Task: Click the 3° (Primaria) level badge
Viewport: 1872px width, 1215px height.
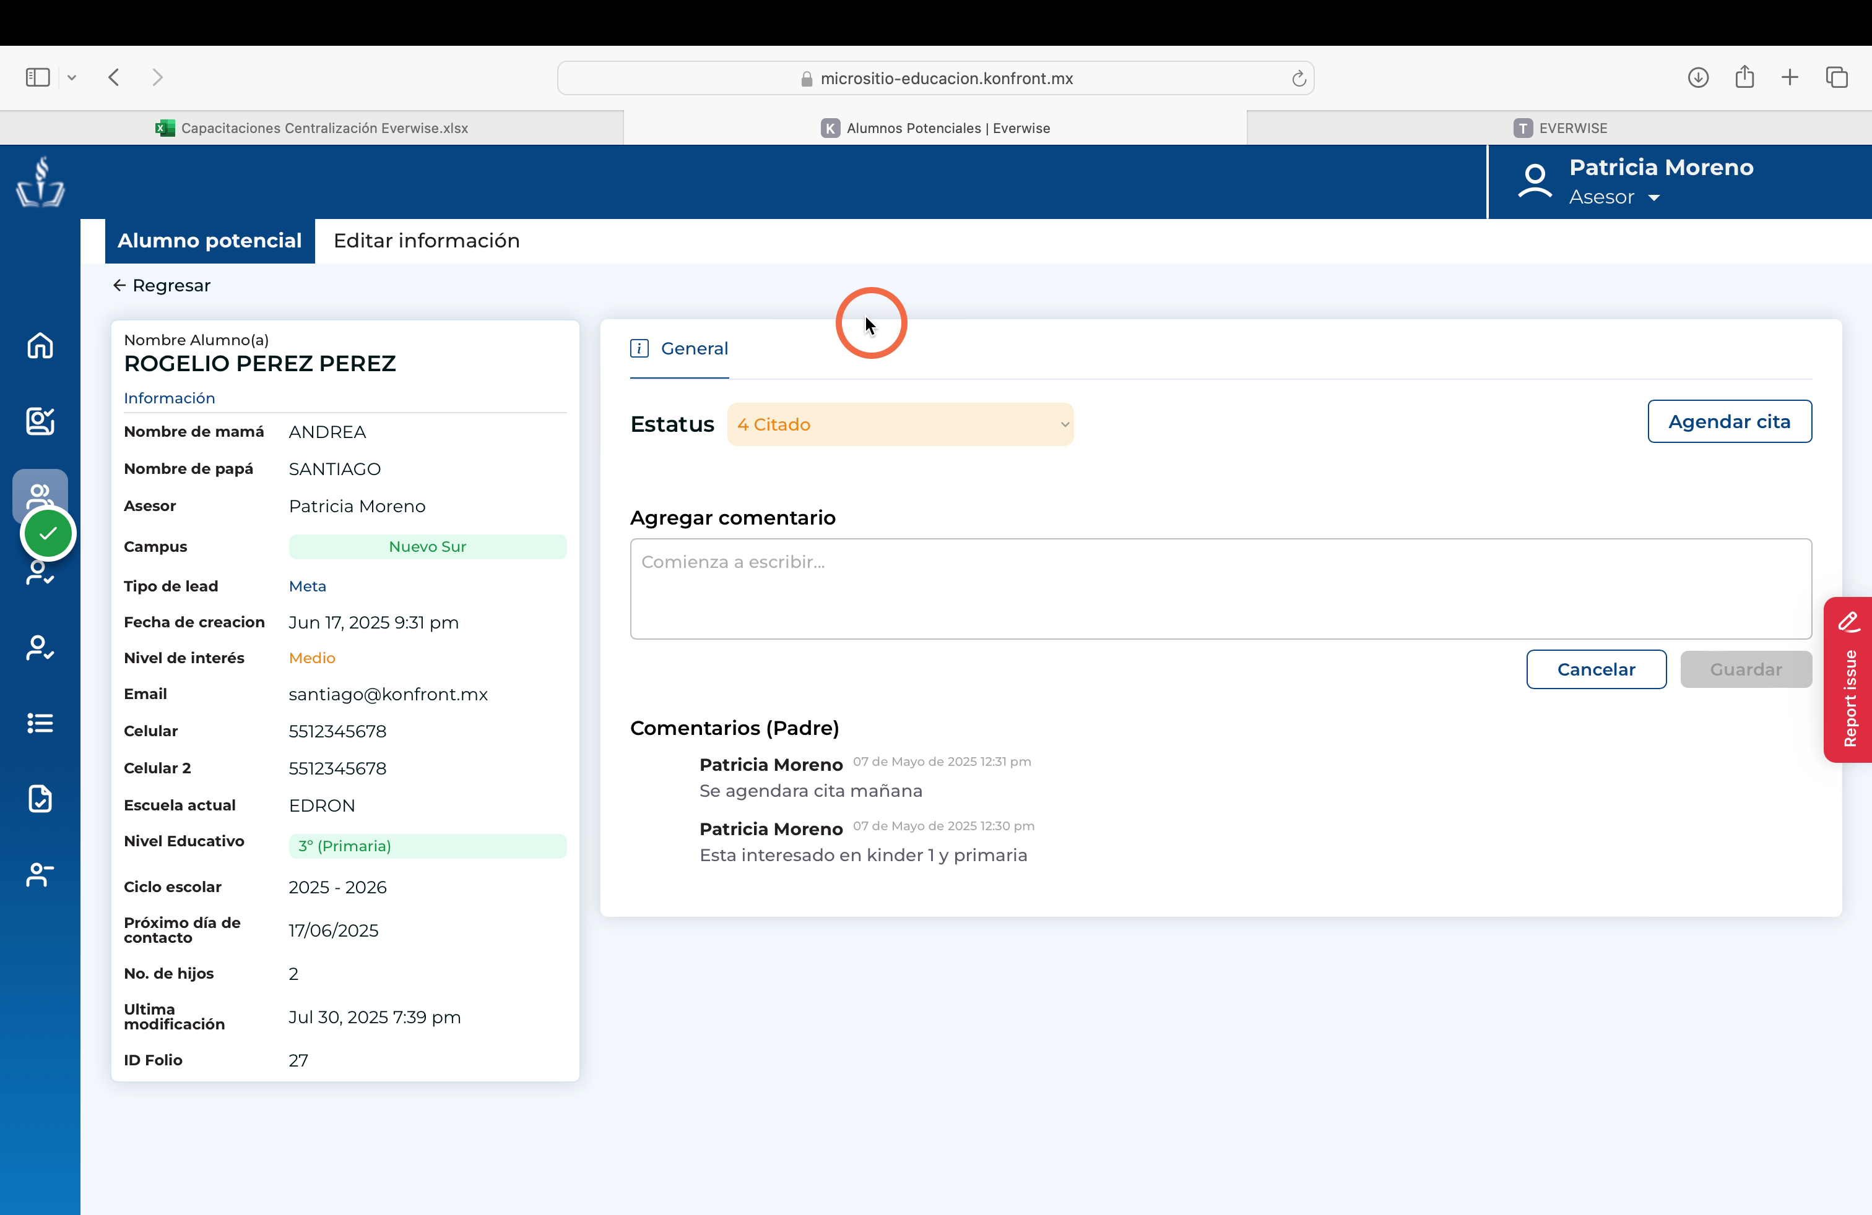Action: [427, 846]
